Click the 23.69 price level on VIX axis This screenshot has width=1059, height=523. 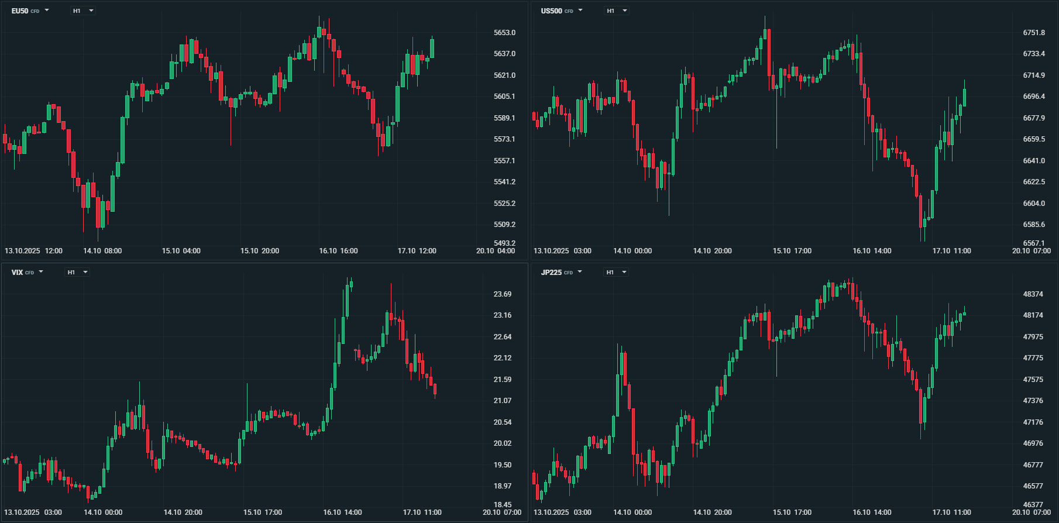pyautogui.click(x=503, y=294)
